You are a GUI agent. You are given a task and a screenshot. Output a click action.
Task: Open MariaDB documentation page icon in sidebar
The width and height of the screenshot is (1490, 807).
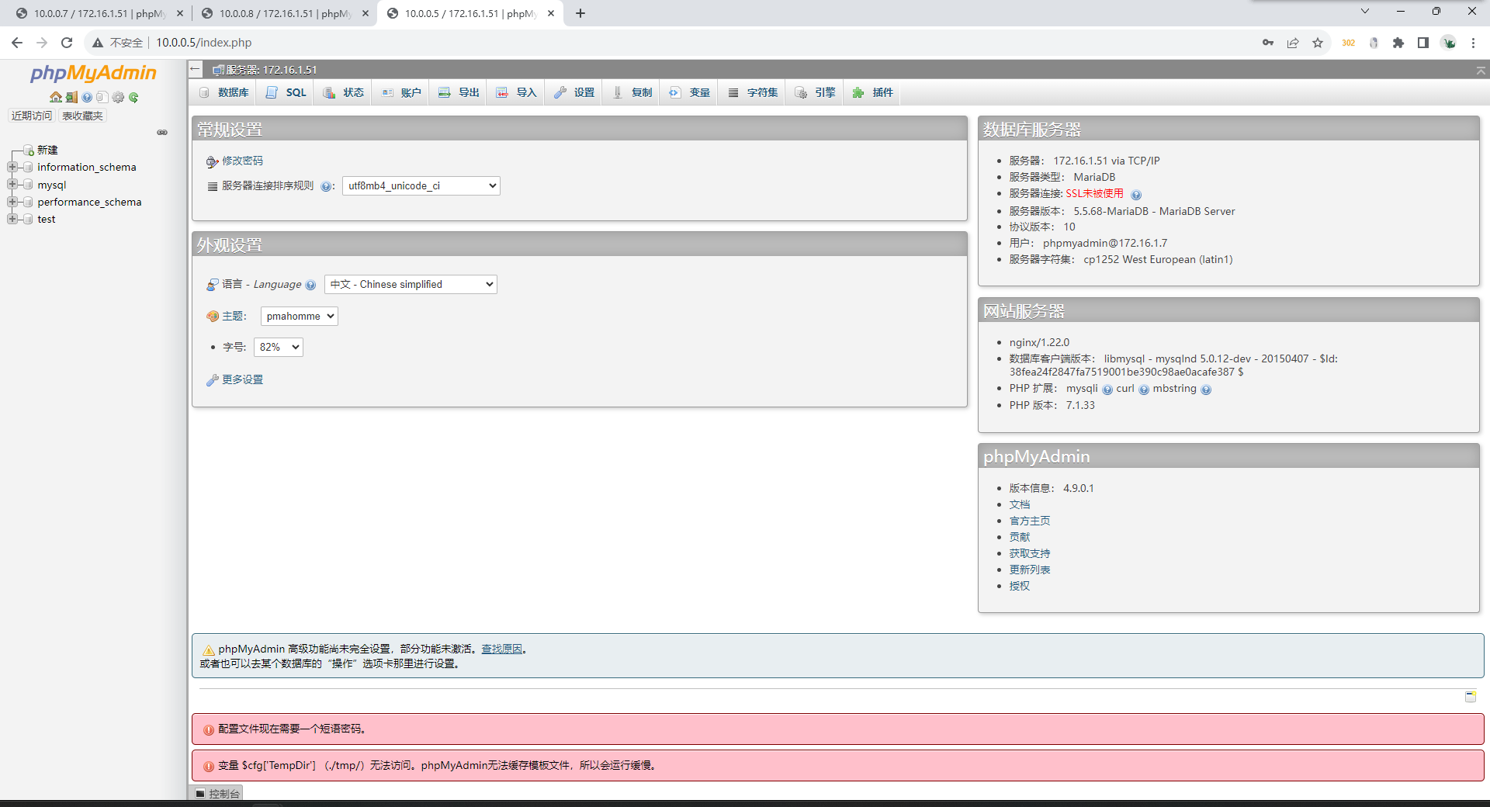coord(102,97)
